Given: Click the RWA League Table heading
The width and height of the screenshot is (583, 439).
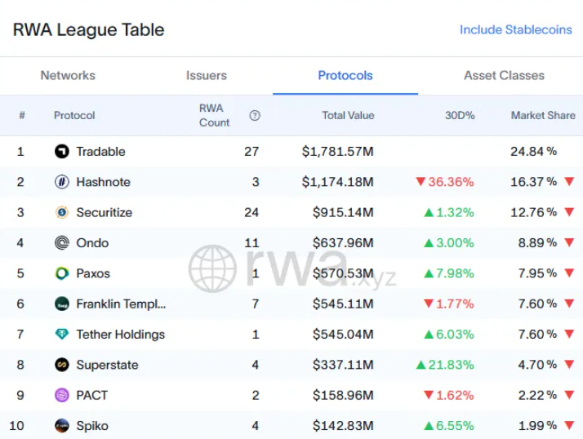Looking at the screenshot, I should 88,29.
